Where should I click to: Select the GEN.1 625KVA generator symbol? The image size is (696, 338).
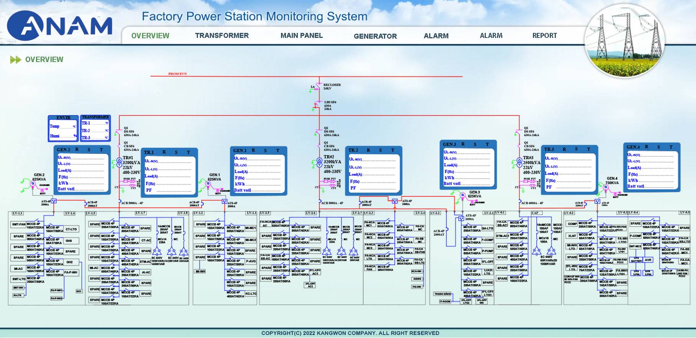click(208, 184)
